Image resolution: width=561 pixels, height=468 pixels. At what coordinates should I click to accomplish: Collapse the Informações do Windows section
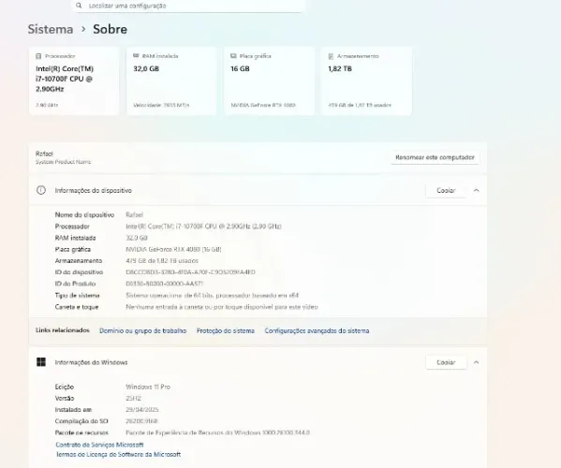[x=476, y=362]
